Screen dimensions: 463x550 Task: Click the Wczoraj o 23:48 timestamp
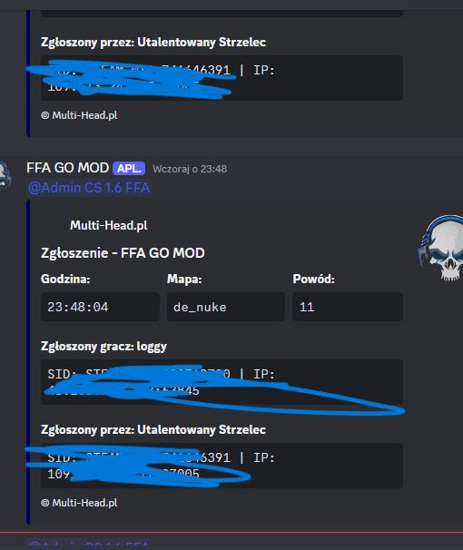(x=190, y=169)
